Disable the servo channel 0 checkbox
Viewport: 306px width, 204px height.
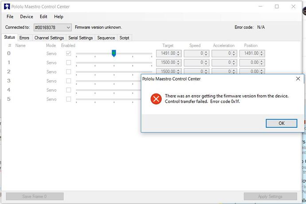point(68,54)
